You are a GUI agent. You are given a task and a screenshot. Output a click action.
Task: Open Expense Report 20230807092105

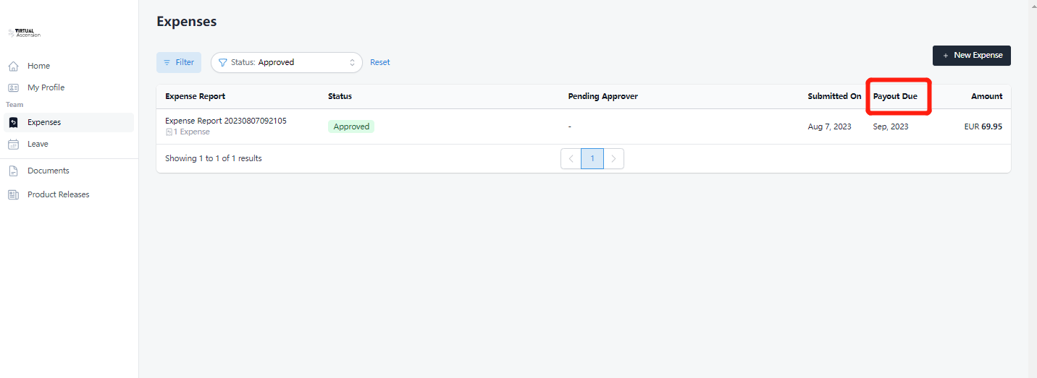[225, 121]
